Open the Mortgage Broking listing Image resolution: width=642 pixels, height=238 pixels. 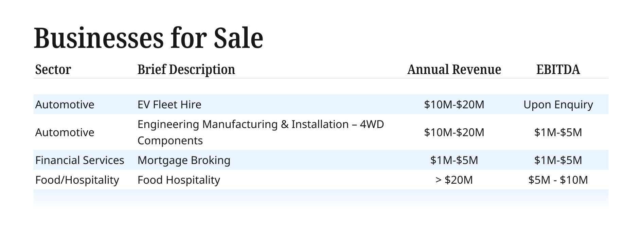[x=184, y=160]
